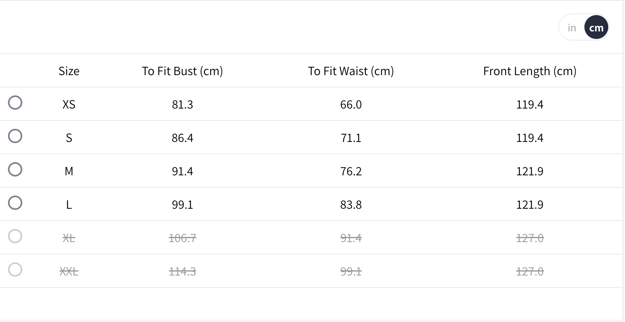Click the To Fit Waist column header
Screen dimensions: 625x322
351,71
